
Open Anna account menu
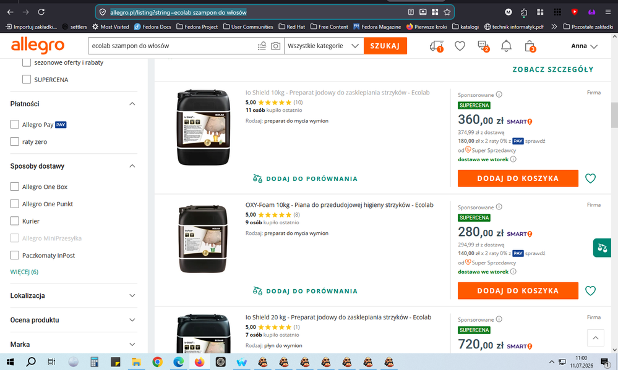(x=584, y=46)
